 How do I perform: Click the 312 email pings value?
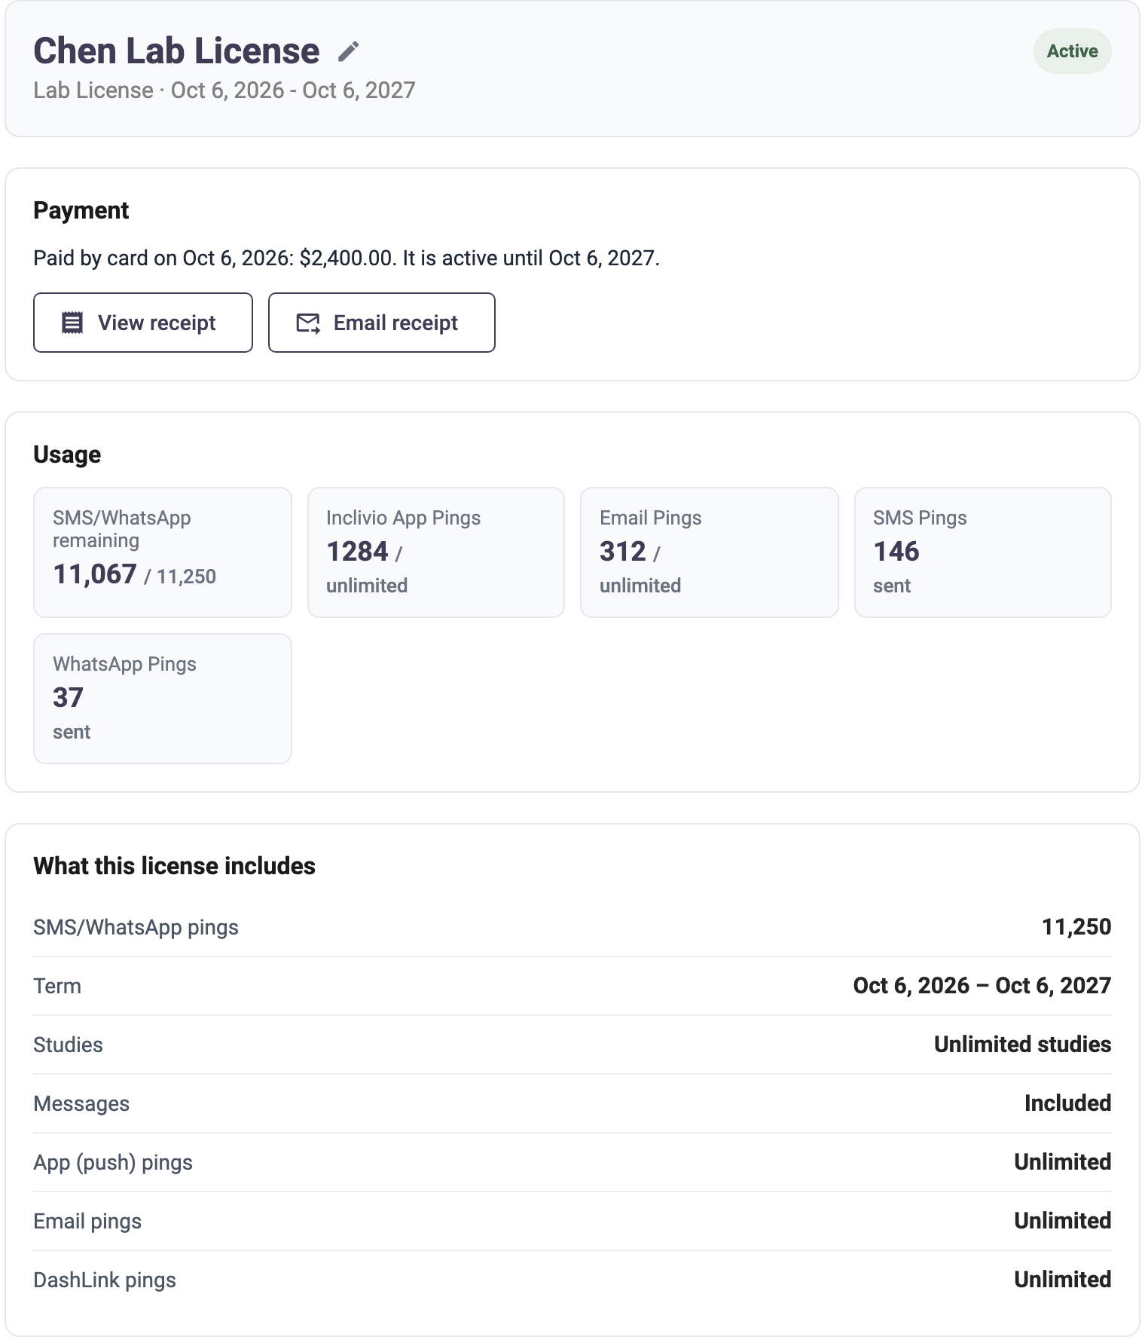623,552
